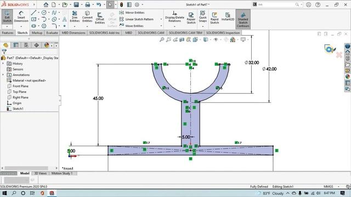Open Quick Snaps
This screenshot has width=351, height=197.
[202, 17]
